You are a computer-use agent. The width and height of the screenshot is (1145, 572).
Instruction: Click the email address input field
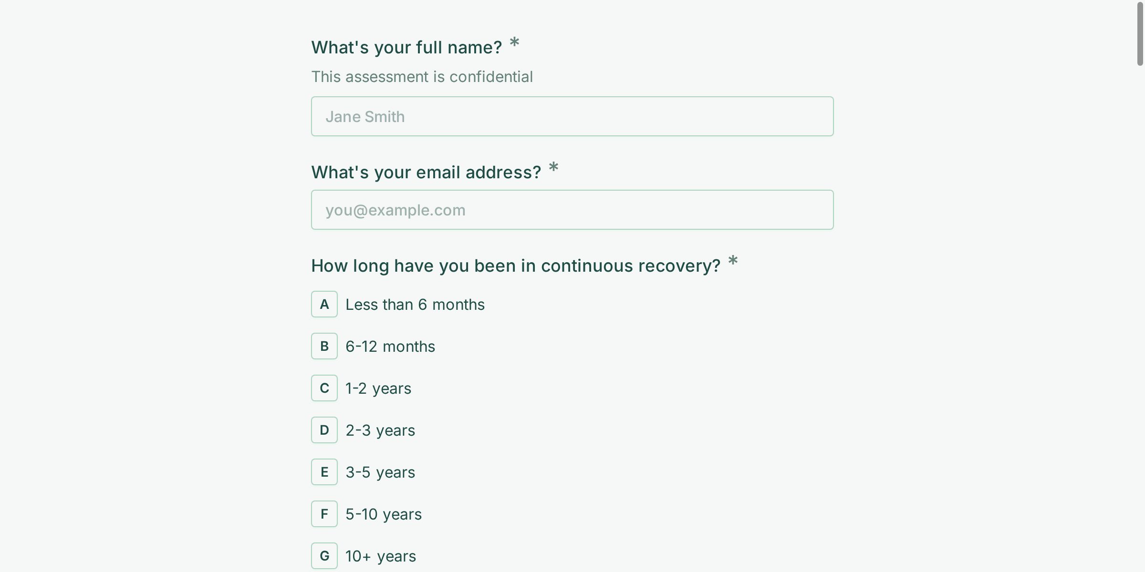pyautogui.click(x=572, y=210)
